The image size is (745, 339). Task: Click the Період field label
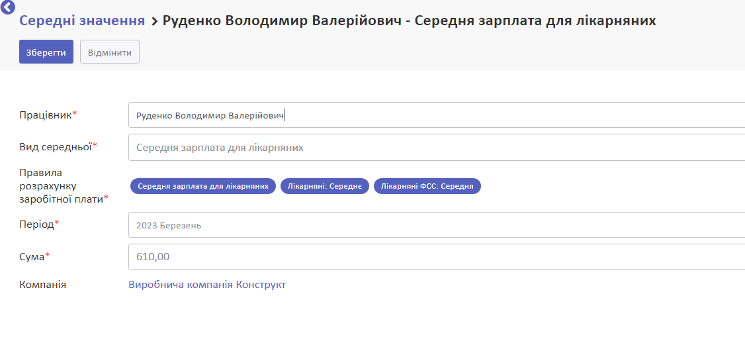coord(40,224)
